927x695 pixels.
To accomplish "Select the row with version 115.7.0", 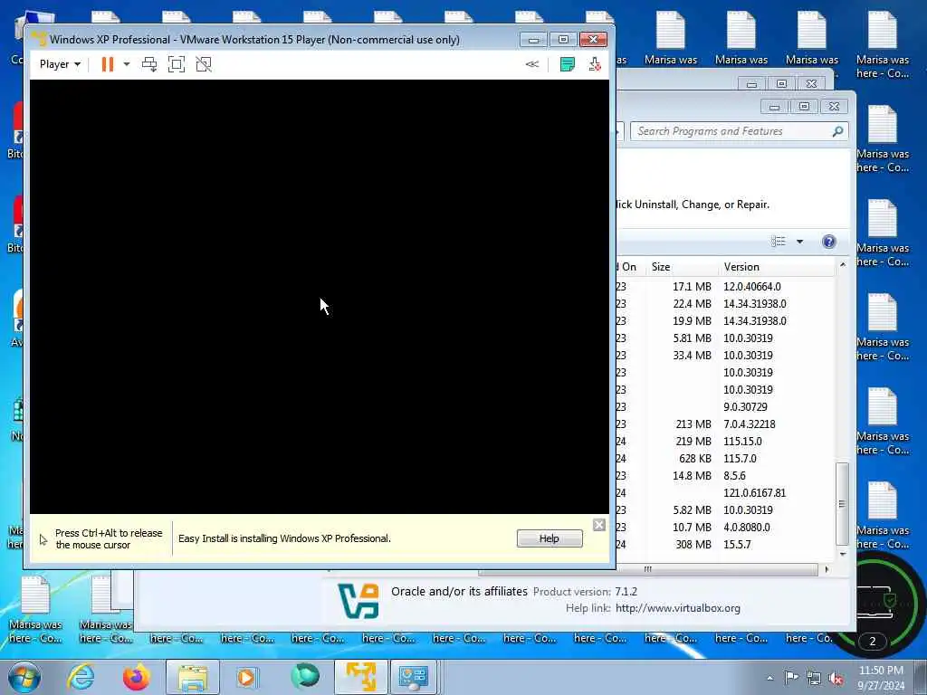I will coord(725,458).
